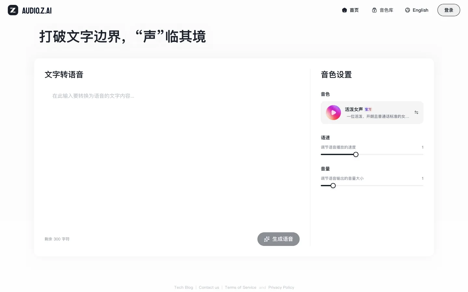Switch language to English

(x=417, y=10)
